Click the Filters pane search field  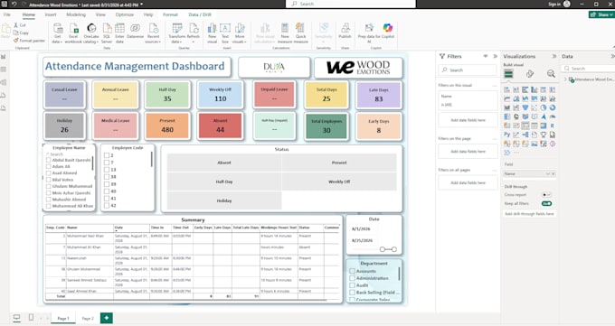click(468, 70)
